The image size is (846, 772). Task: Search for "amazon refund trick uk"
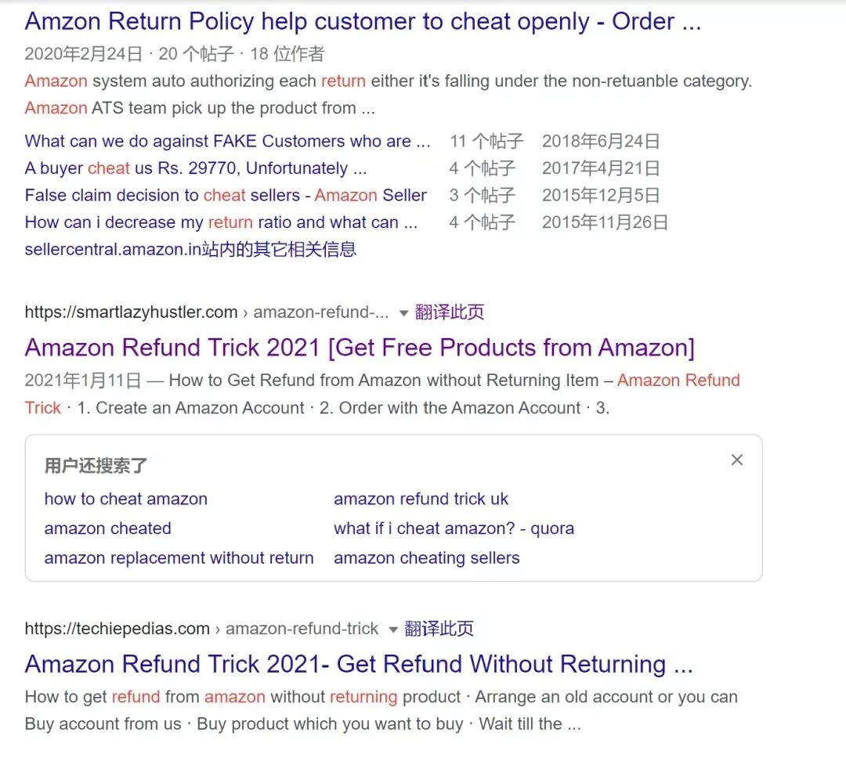click(421, 499)
